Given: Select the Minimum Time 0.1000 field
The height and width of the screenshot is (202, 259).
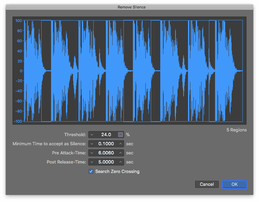Looking at the screenshot, I should click(106, 144).
